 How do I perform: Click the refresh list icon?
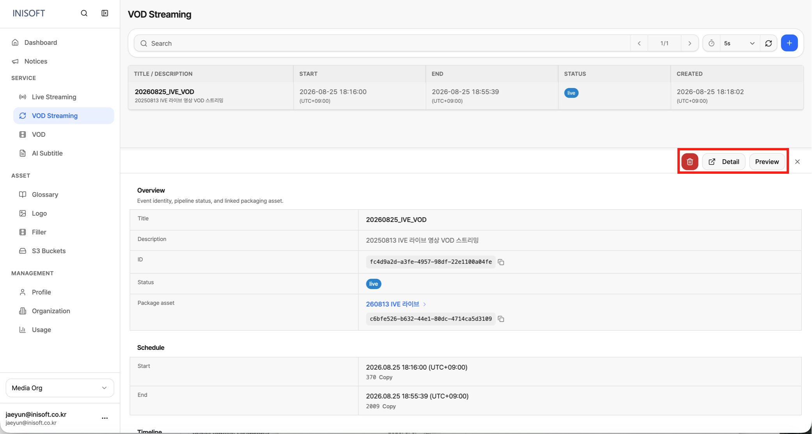(x=768, y=43)
